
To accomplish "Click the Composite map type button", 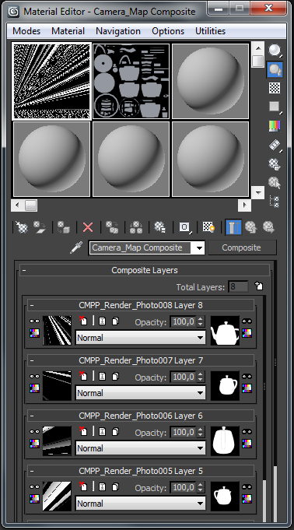I will (241, 247).
